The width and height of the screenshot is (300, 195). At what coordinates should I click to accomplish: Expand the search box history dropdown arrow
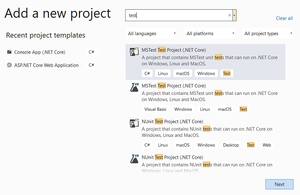(x=234, y=15)
